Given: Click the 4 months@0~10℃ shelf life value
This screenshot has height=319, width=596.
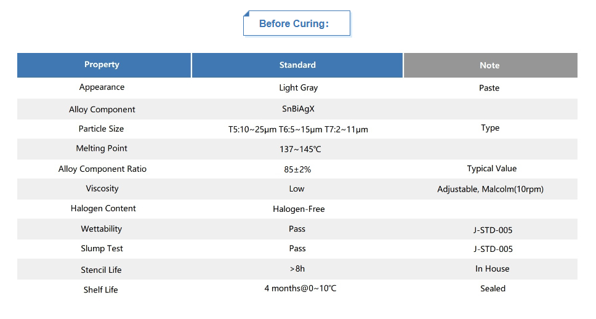Looking at the screenshot, I should click(300, 289).
